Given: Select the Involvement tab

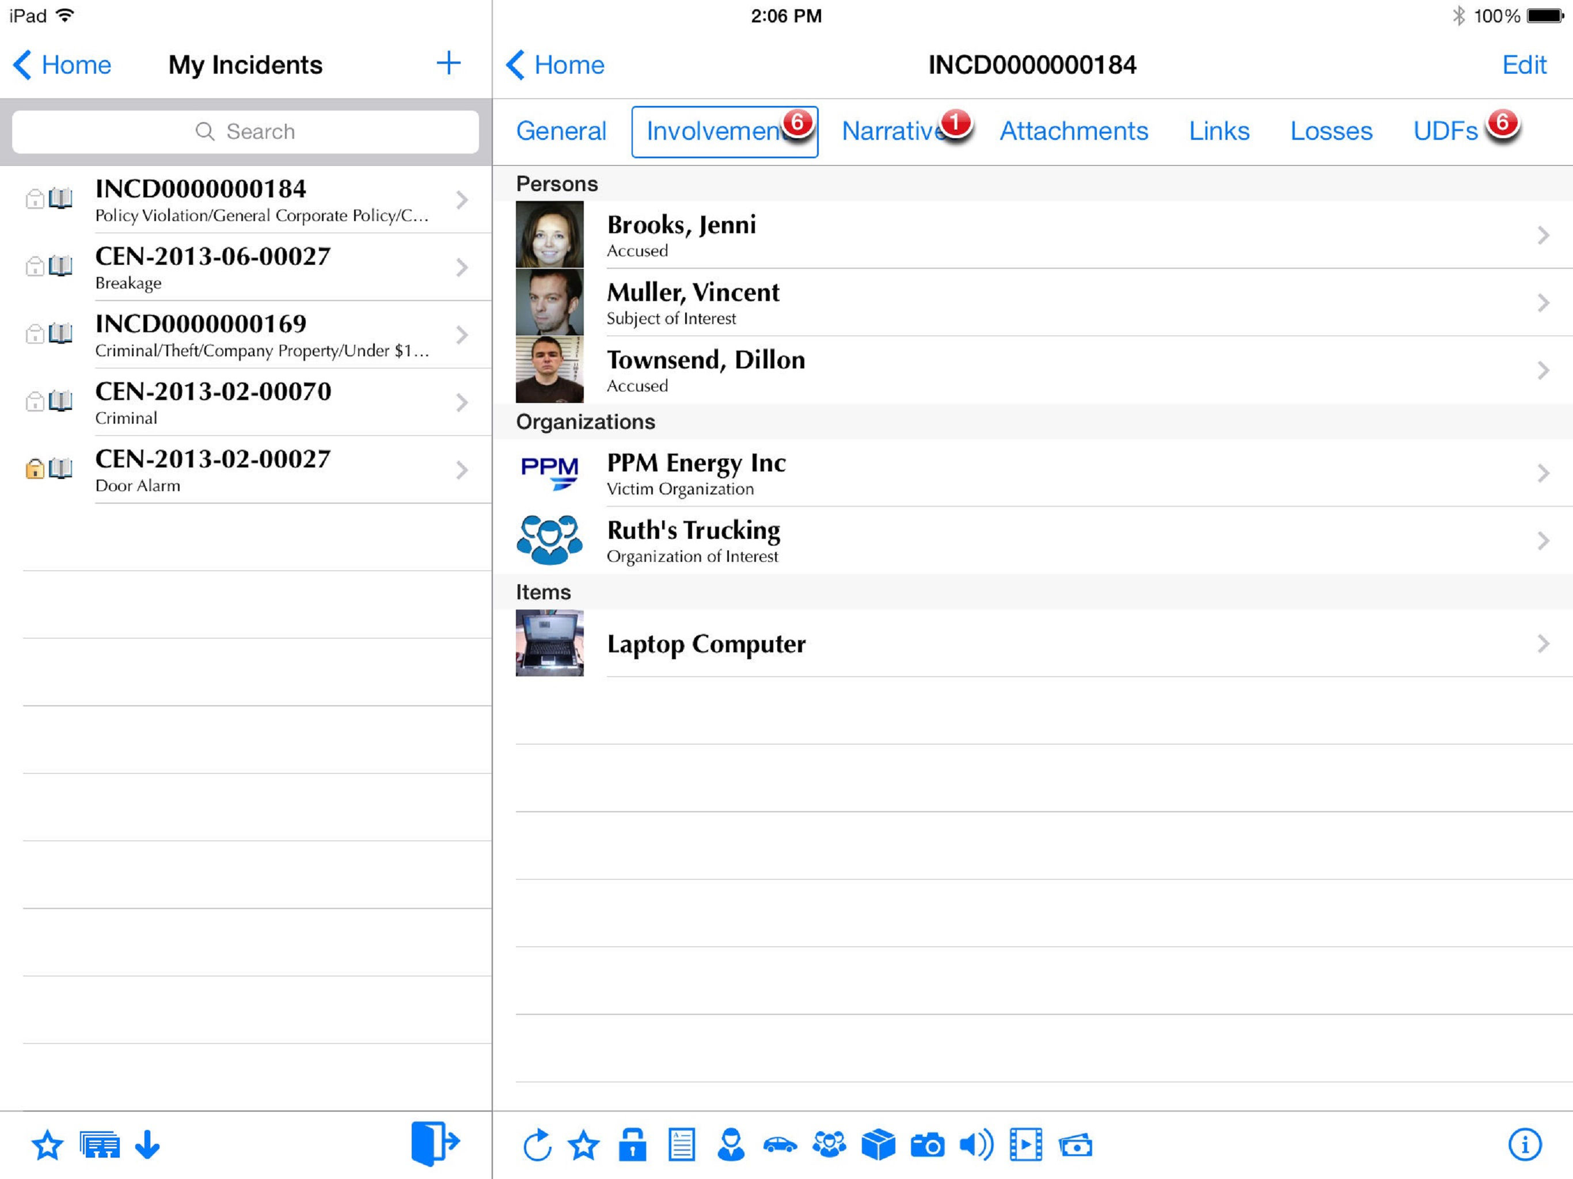Looking at the screenshot, I should point(725,132).
